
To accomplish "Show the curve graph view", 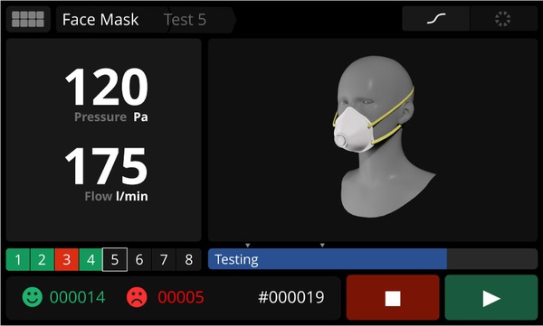I will tap(435, 19).
